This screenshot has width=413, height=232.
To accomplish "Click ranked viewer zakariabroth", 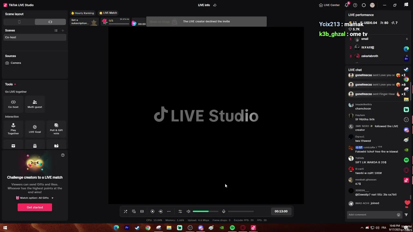I will (x=369, y=56).
